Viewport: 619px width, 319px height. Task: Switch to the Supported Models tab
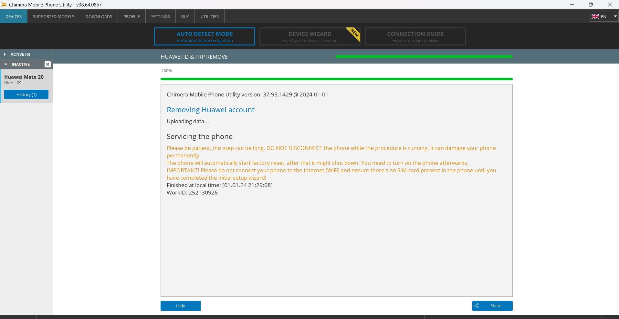click(x=54, y=16)
